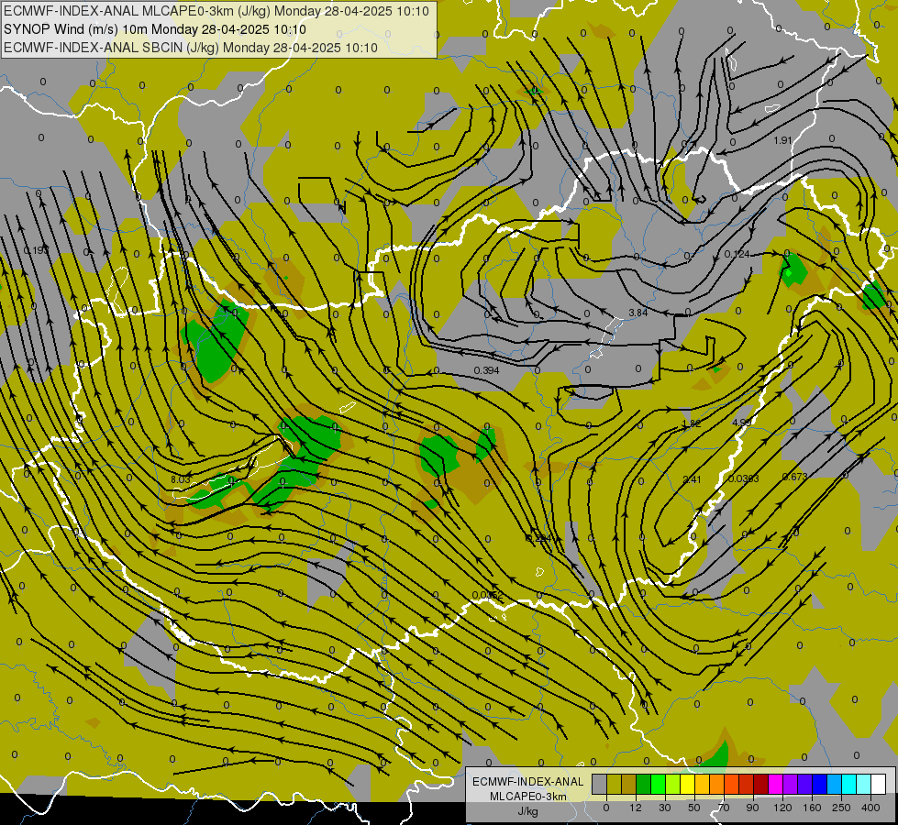The width and height of the screenshot is (898, 825).
Task: Click the 1.82 value on the map
Action: click(692, 423)
